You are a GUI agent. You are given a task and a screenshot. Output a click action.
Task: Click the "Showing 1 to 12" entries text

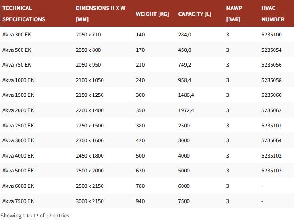(35, 216)
